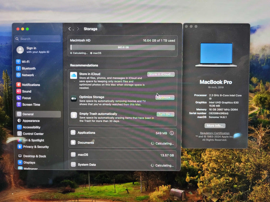This screenshot has height=202, width=270.
Task: Click the Recommendations heading
Action: pyautogui.click(x=84, y=65)
